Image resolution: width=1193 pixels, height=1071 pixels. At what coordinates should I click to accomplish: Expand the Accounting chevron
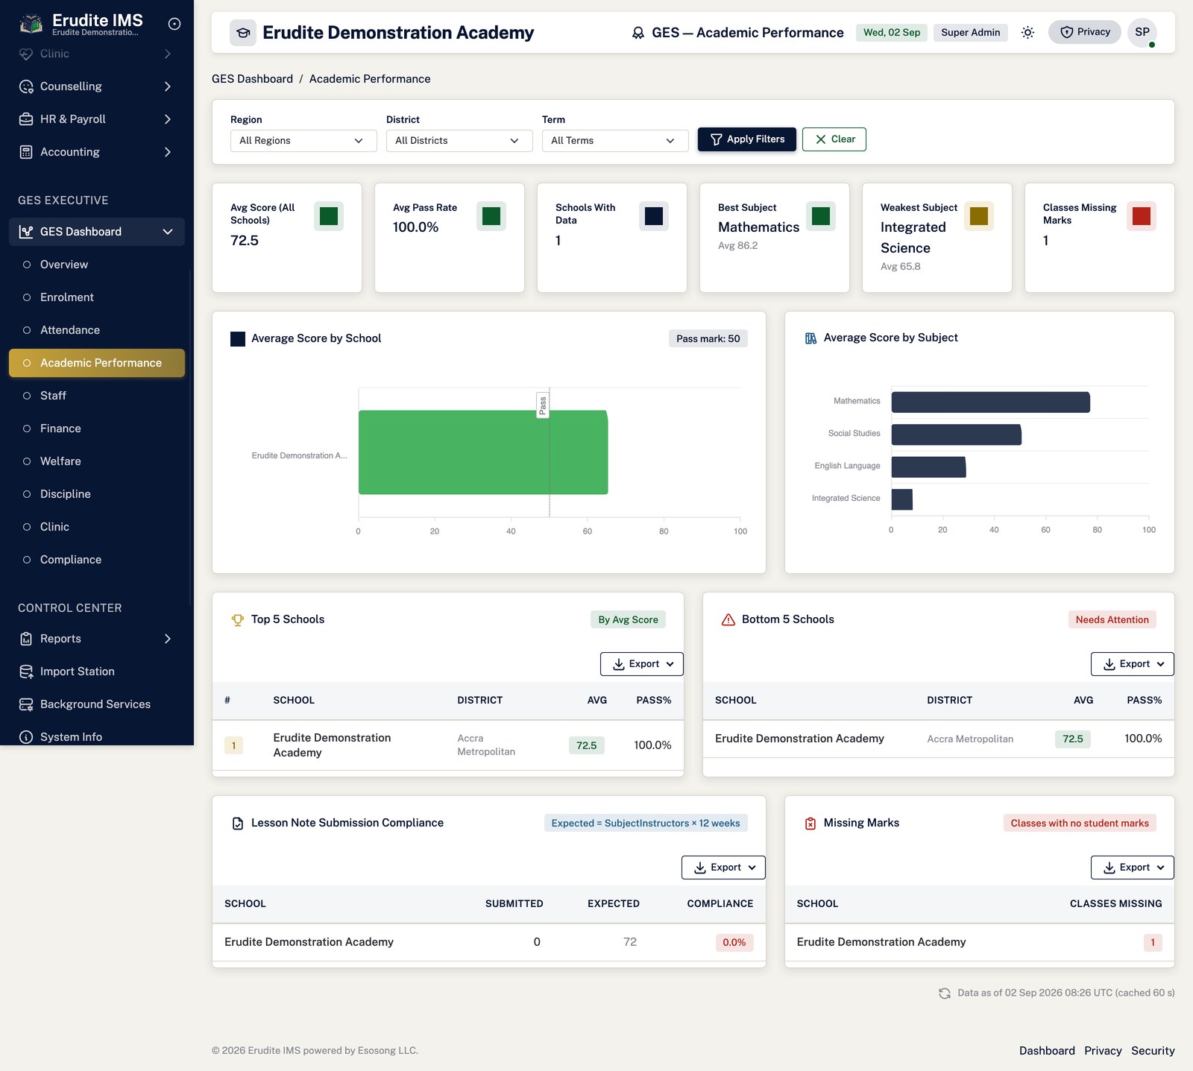coord(168,152)
